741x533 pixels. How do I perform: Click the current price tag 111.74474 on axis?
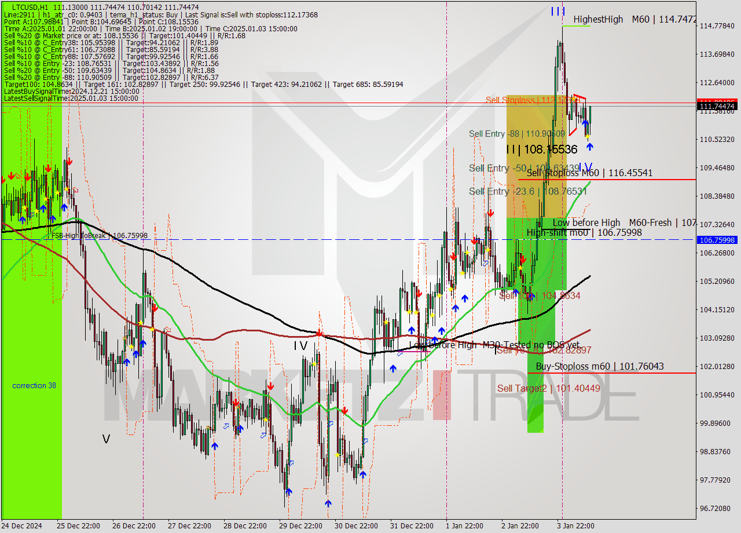(x=718, y=106)
